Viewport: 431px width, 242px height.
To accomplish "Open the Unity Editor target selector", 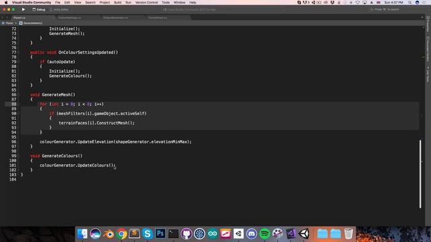I will click(x=59, y=9).
